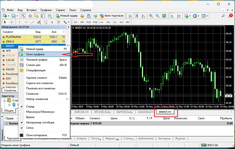This screenshot has height=149, width=235.
Task: Launch MetaEditor with the yellow book icon
Action: [82, 16]
